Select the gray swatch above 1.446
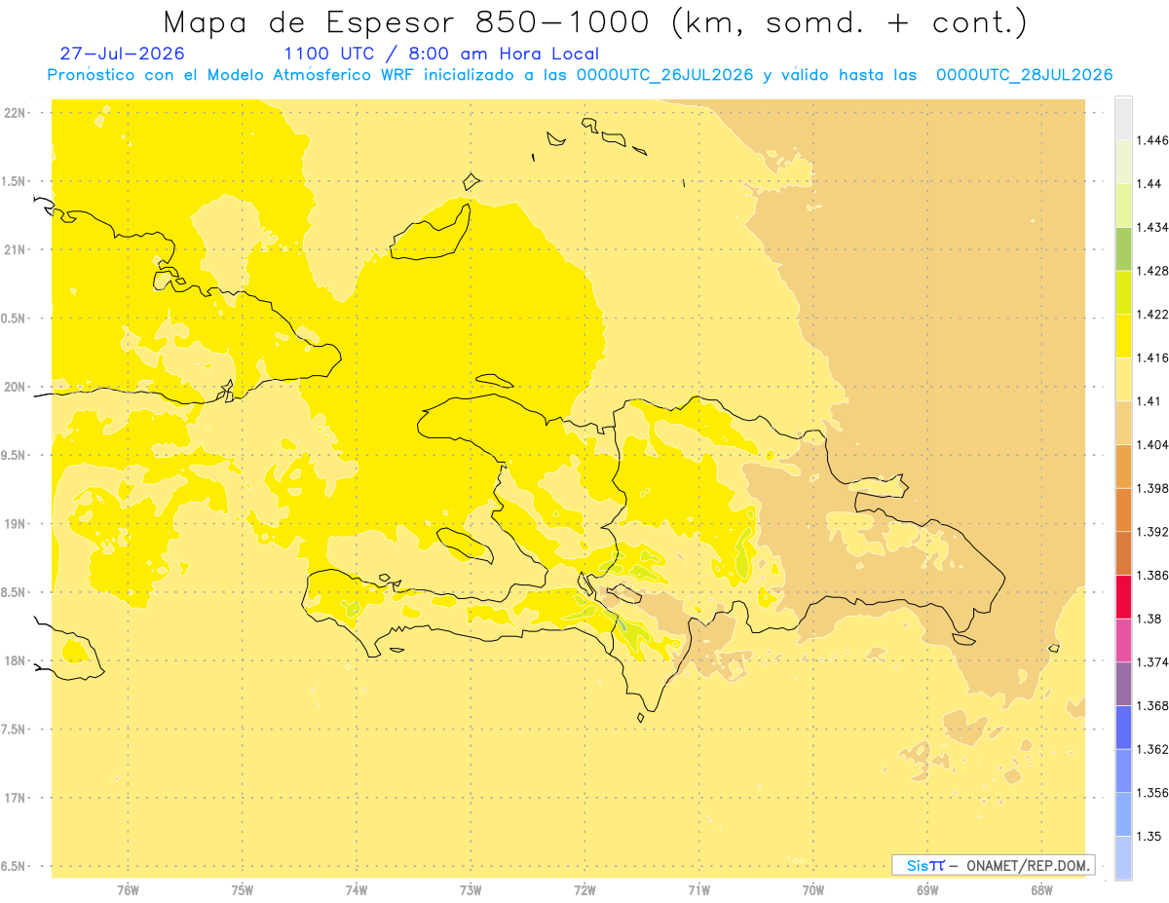The image size is (1169, 903). (1123, 118)
